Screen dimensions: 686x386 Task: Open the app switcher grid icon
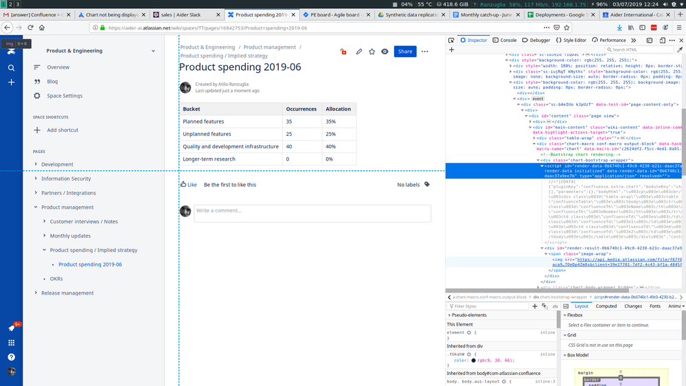[x=12, y=343]
